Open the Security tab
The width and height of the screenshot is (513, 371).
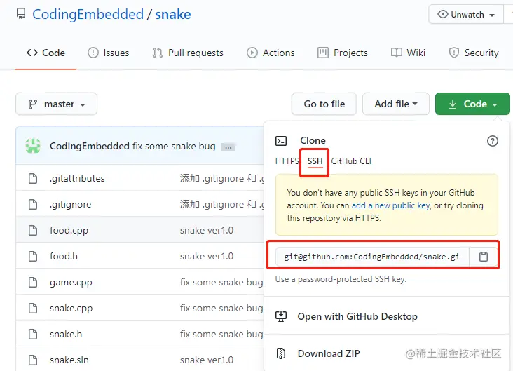[x=474, y=53]
